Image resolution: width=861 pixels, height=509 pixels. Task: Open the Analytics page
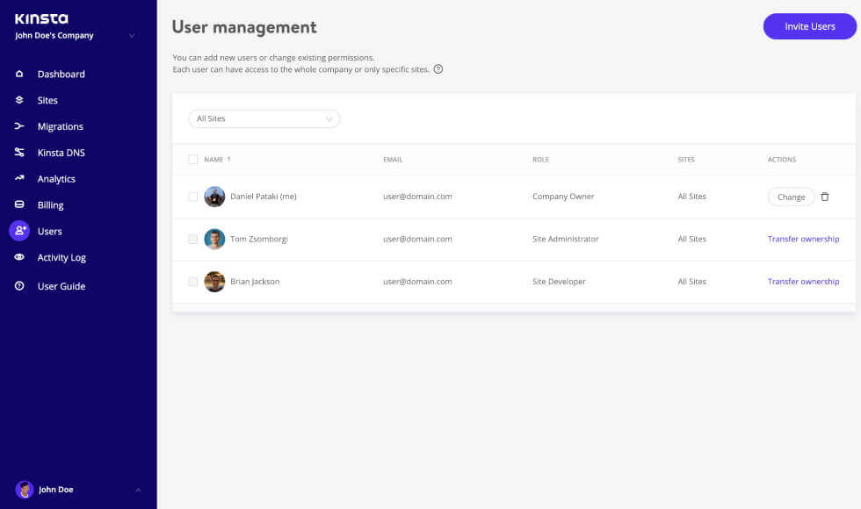click(x=56, y=178)
